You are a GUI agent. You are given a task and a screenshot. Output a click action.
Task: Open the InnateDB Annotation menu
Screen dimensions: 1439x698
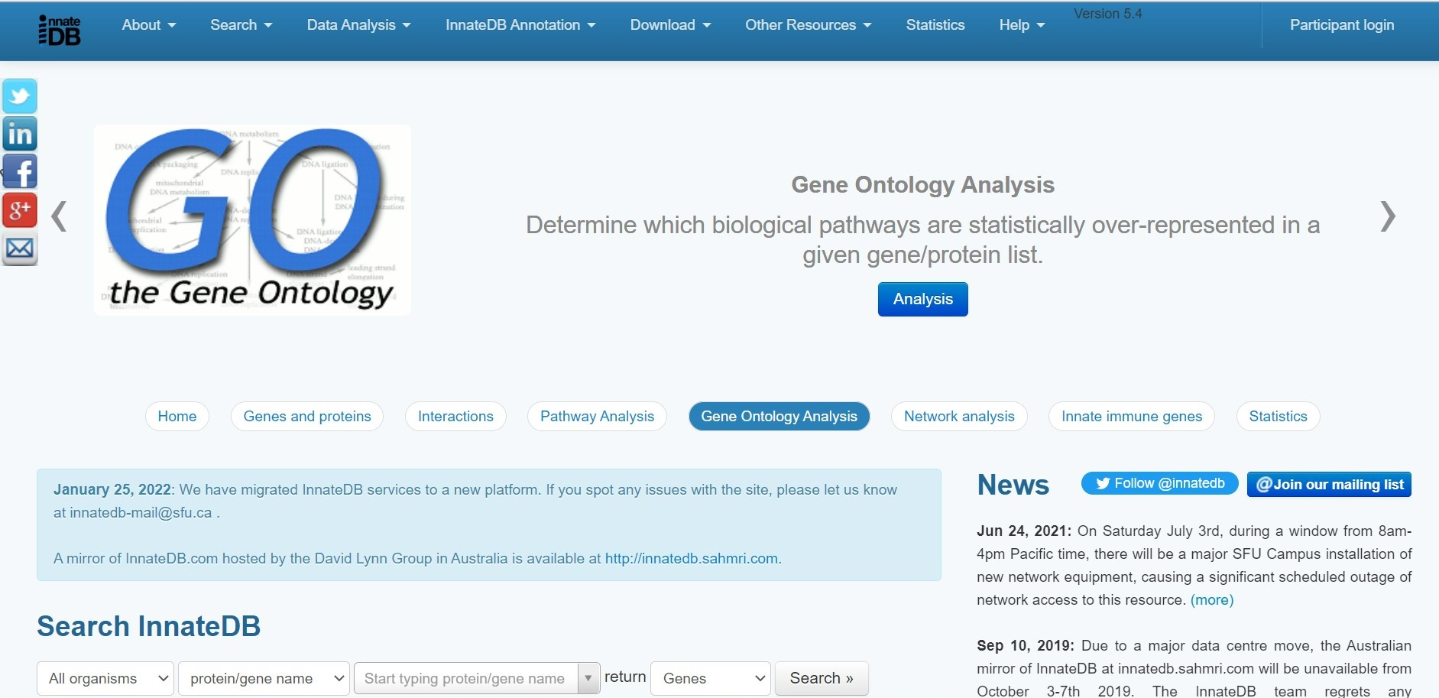pos(520,25)
